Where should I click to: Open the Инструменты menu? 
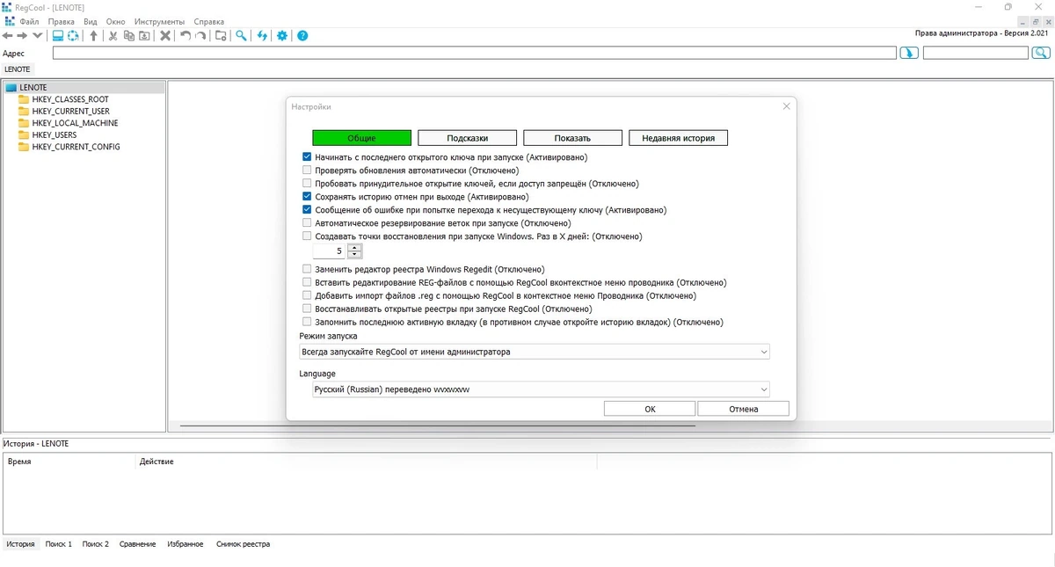click(x=159, y=21)
